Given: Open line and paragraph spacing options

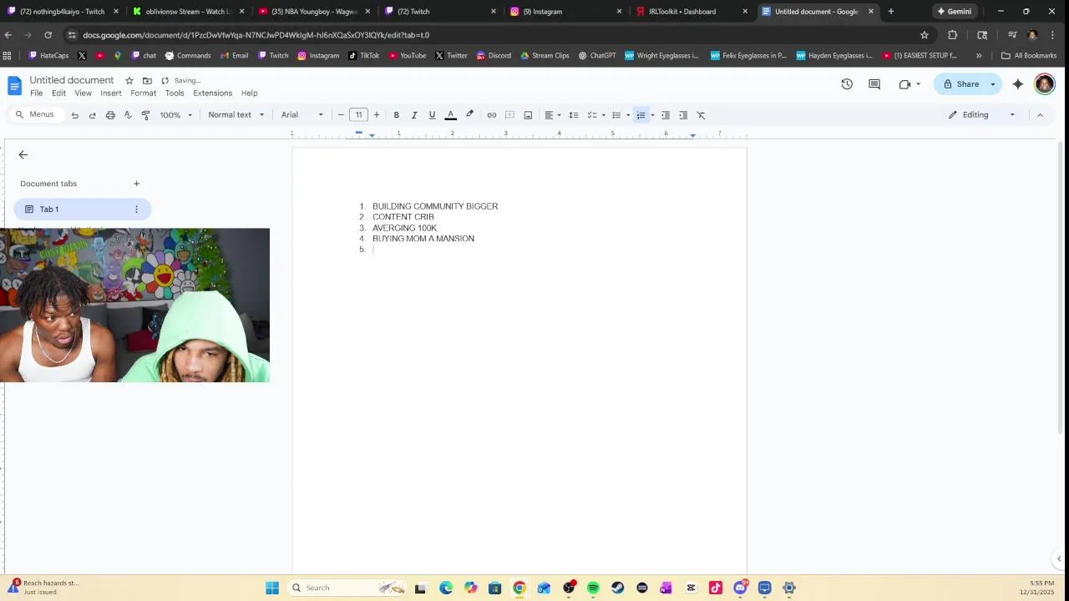Looking at the screenshot, I should pyautogui.click(x=574, y=115).
